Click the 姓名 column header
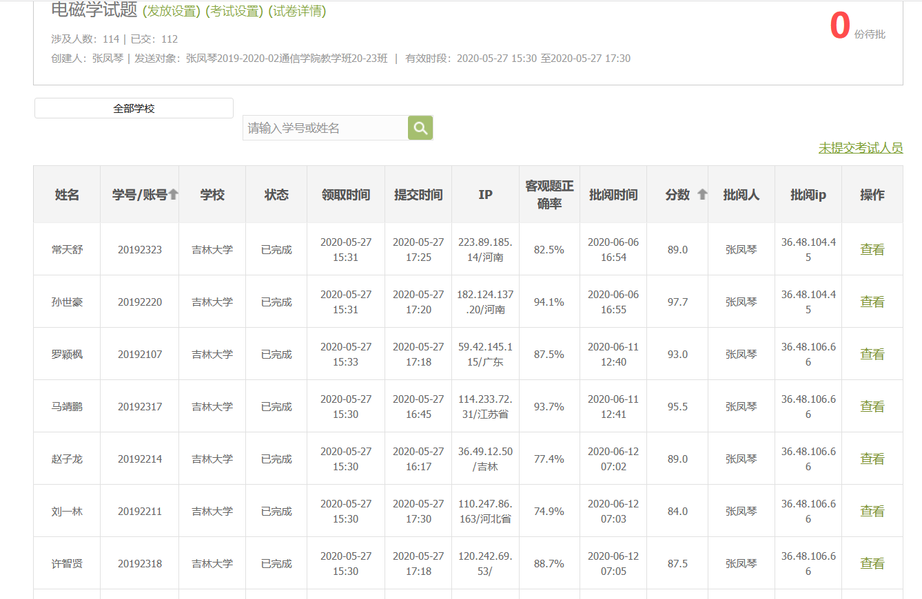Viewport: 922px width, 599px height. click(x=67, y=195)
